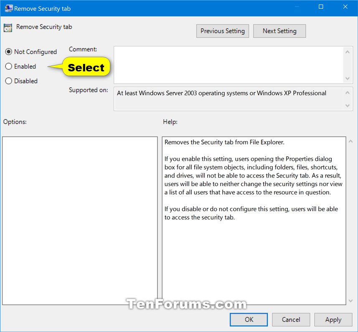Minimize the Remove Security tab window
This screenshot has height=332, width=358.
pos(297,7)
